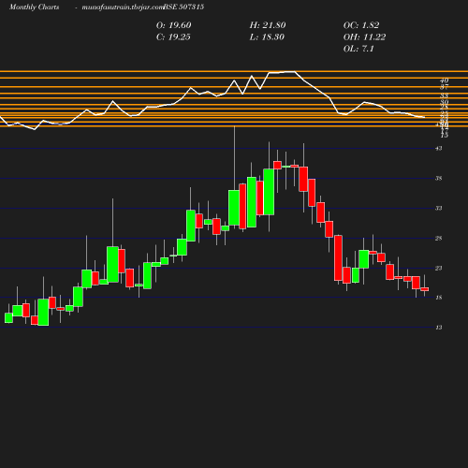Image resolution: width=468 pixels, height=468 pixels.
Task: Click the 23 price axis label
Action: [x=439, y=268]
